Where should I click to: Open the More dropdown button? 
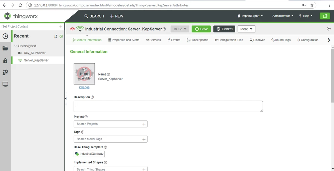click(x=246, y=29)
